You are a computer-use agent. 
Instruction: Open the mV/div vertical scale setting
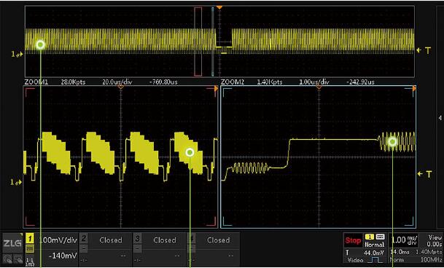click(58, 240)
